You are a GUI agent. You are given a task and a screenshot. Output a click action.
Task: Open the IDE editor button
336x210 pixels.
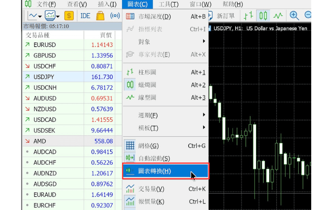pos(85,16)
